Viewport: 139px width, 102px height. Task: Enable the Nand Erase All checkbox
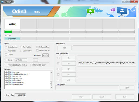[x=37, y=50]
